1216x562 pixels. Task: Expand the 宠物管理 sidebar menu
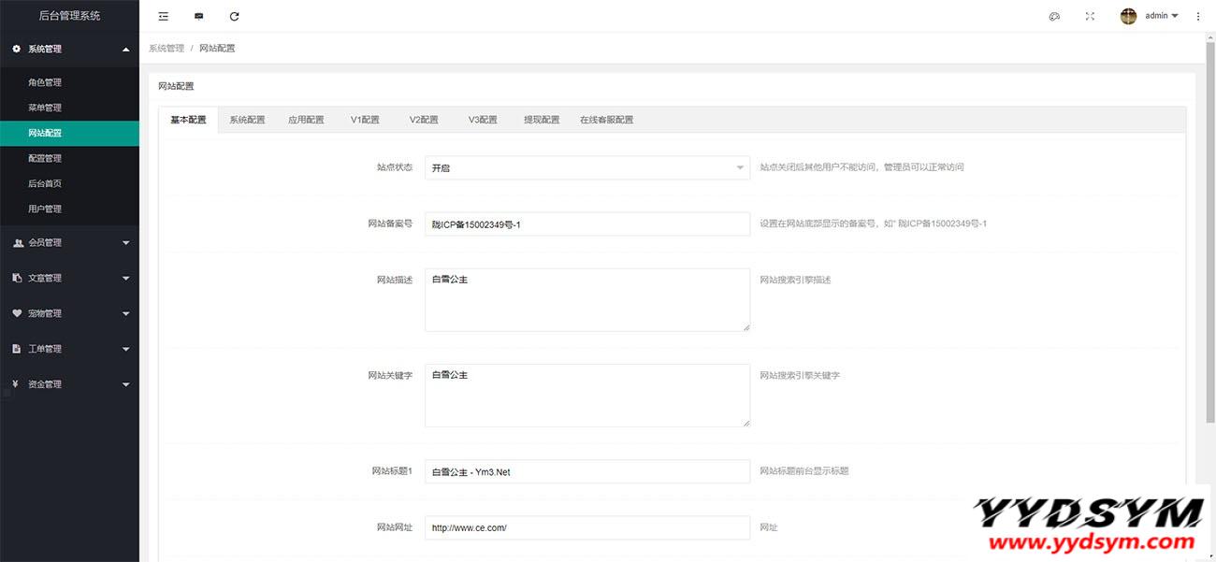69,313
